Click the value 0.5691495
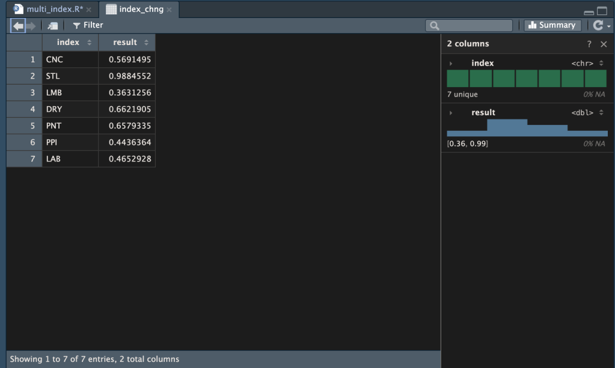The height and width of the screenshot is (368, 615). [x=129, y=59]
